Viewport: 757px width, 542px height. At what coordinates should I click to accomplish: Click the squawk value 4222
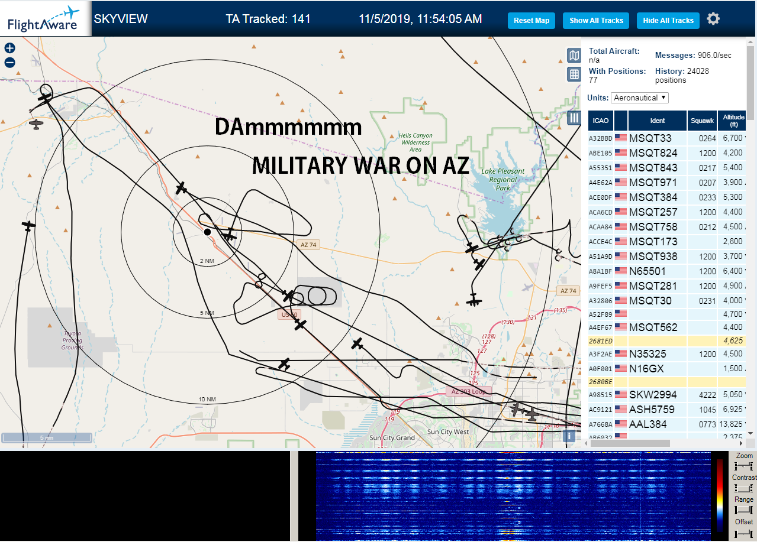[x=707, y=395]
